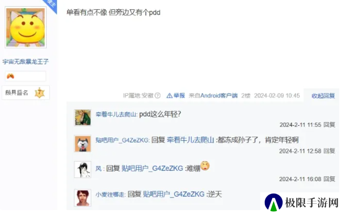Open the Android客户端 link

coord(219,96)
